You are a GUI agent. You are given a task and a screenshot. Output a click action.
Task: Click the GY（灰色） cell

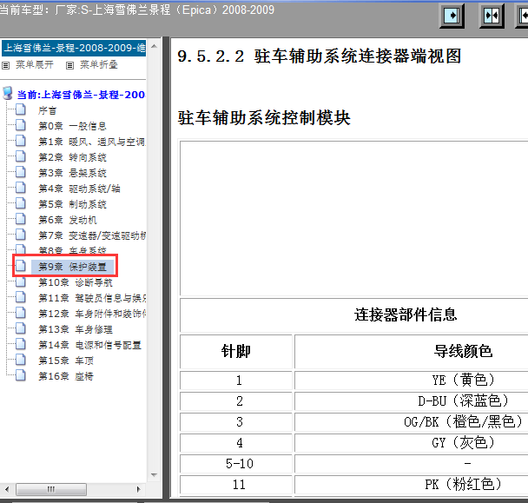coord(463,442)
